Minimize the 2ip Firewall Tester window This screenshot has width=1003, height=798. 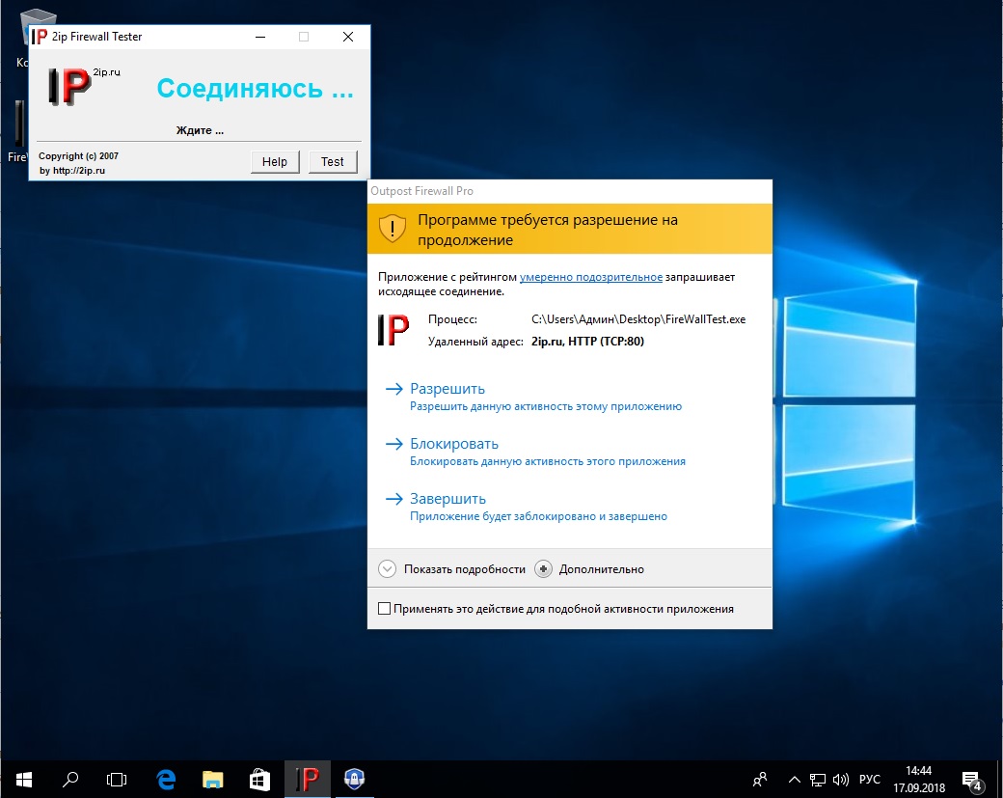(x=260, y=37)
